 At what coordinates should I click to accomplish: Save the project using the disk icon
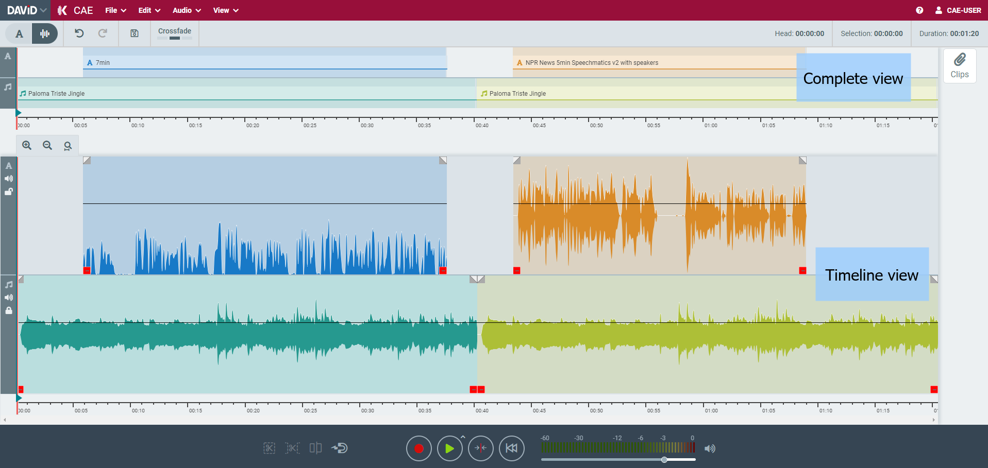pyautogui.click(x=134, y=33)
